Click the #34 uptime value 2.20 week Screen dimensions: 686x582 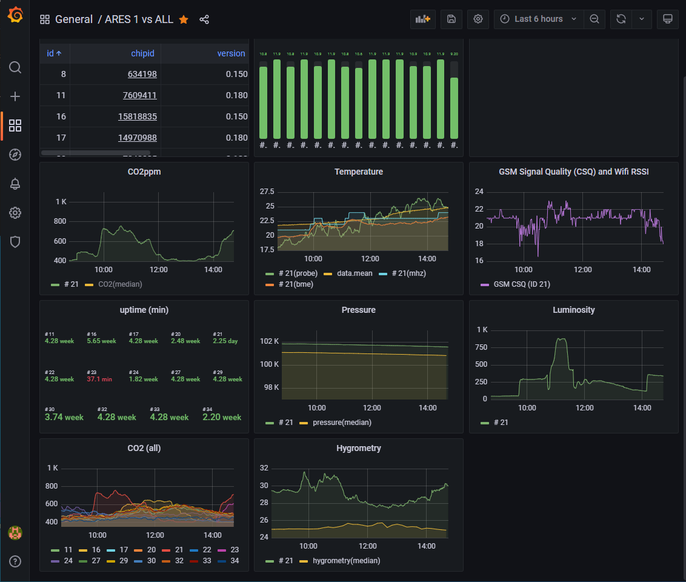[x=222, y=417]
